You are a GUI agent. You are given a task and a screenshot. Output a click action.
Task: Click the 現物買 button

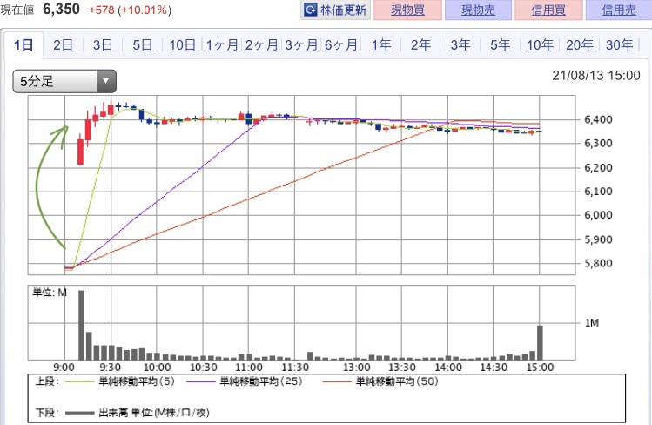(x=407, y=10)
